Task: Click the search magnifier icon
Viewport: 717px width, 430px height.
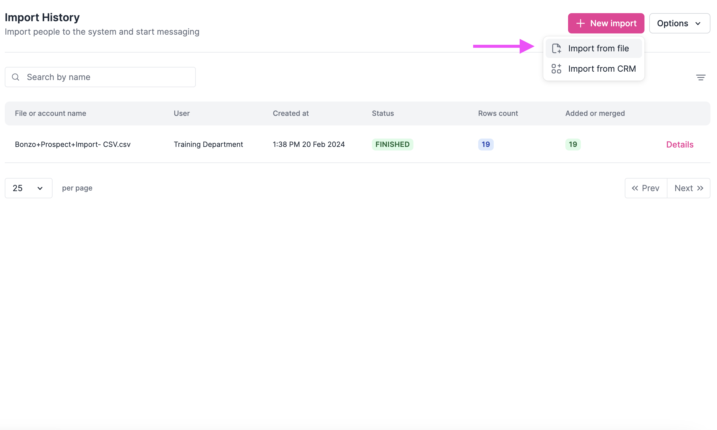Action: [16, 77]
